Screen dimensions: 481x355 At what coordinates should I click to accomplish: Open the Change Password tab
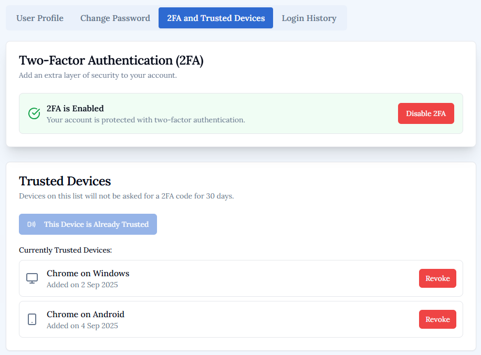pyautogui.click(x=115, y=18)
